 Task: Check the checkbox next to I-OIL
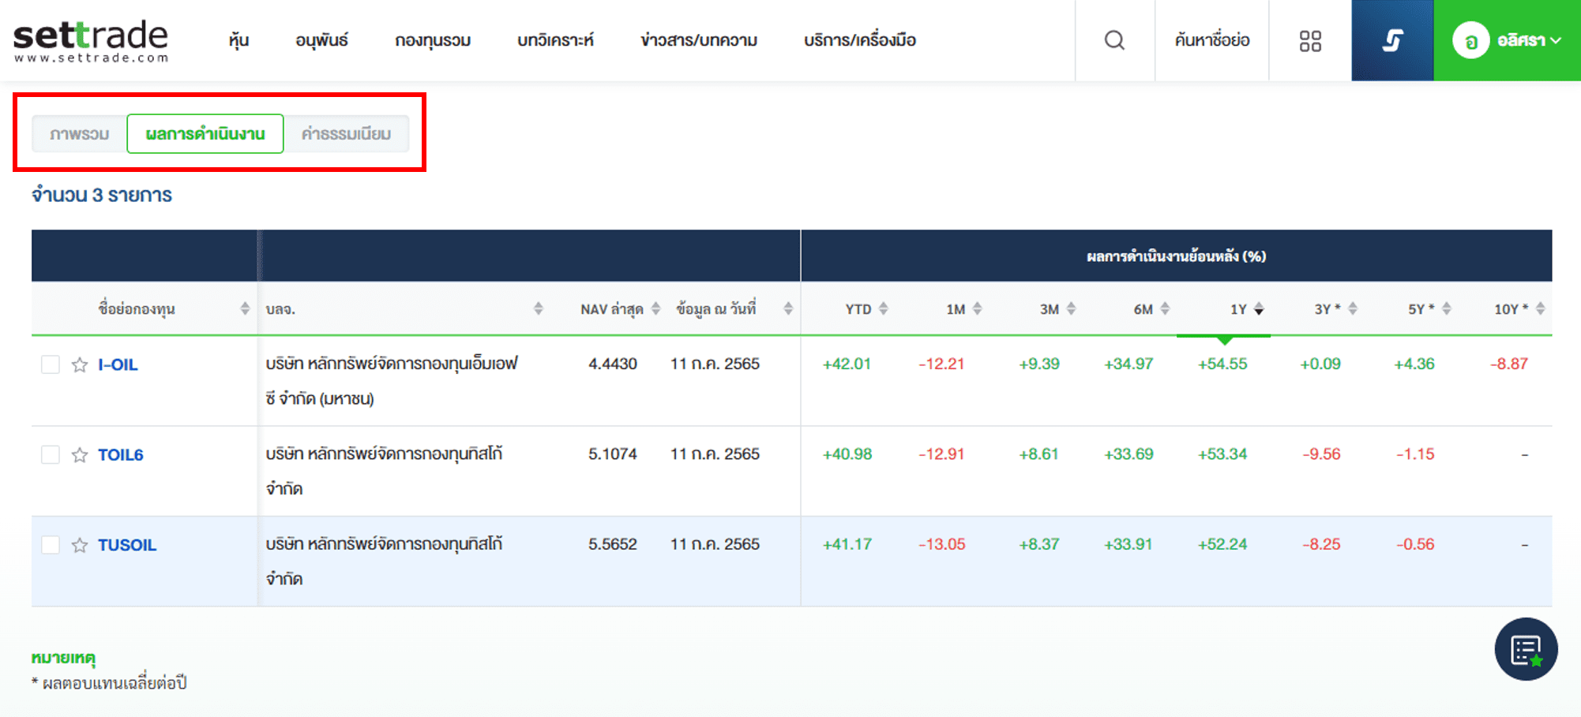pos(51,364)
